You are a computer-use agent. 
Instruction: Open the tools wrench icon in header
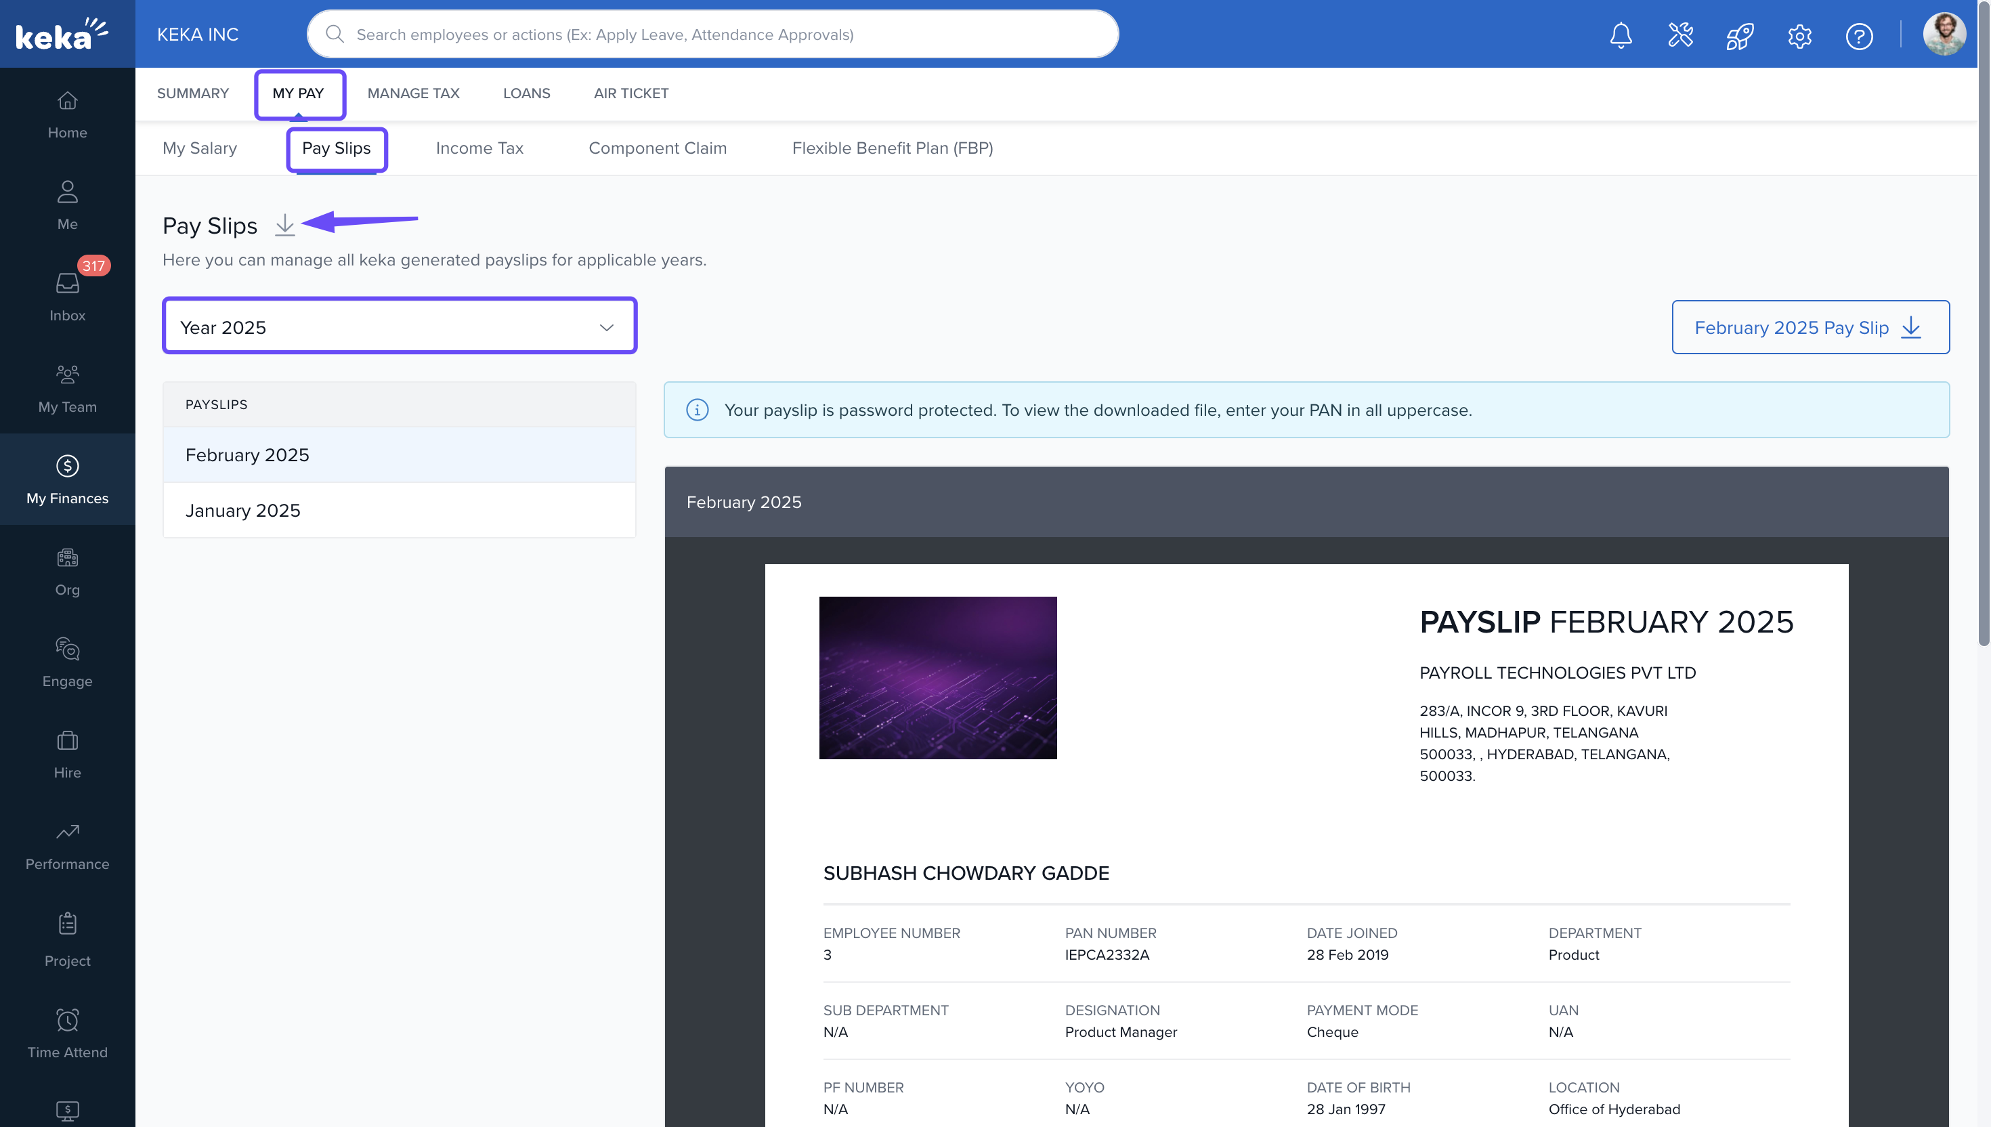click(x=1680, y=36)
